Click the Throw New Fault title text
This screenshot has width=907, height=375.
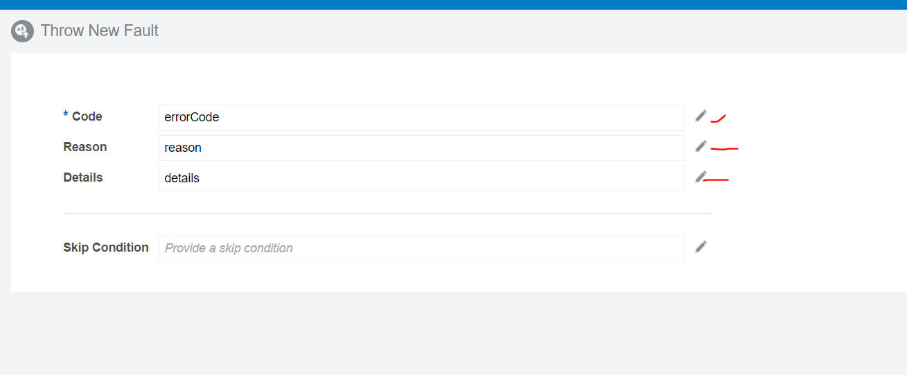[100, 30]
